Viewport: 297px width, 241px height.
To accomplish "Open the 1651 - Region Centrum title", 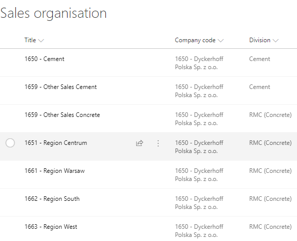I will (56, 143).
